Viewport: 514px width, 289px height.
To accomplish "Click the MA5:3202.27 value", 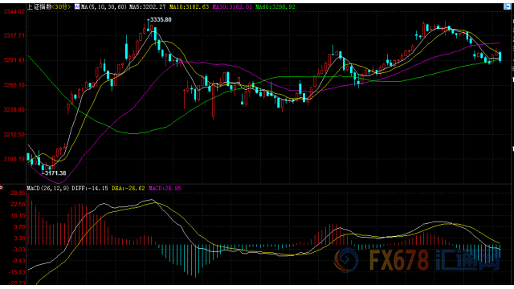I will click(x=148, y=6).
